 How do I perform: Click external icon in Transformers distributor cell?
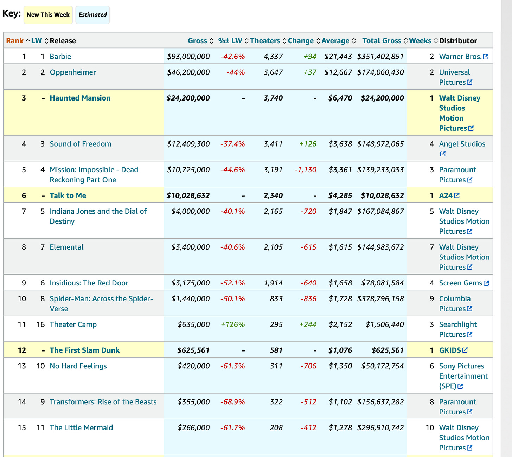point(469,412)
